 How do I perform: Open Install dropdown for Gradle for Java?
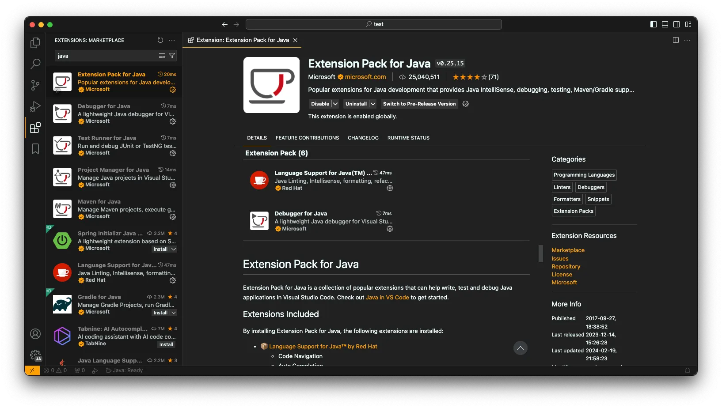tap(174, 313)
